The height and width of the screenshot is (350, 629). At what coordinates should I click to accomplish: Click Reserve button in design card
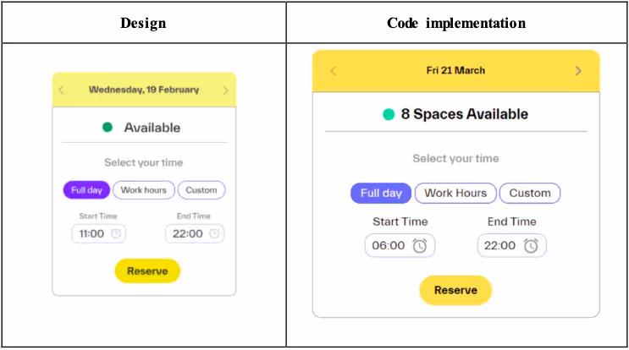coord(147,271)
